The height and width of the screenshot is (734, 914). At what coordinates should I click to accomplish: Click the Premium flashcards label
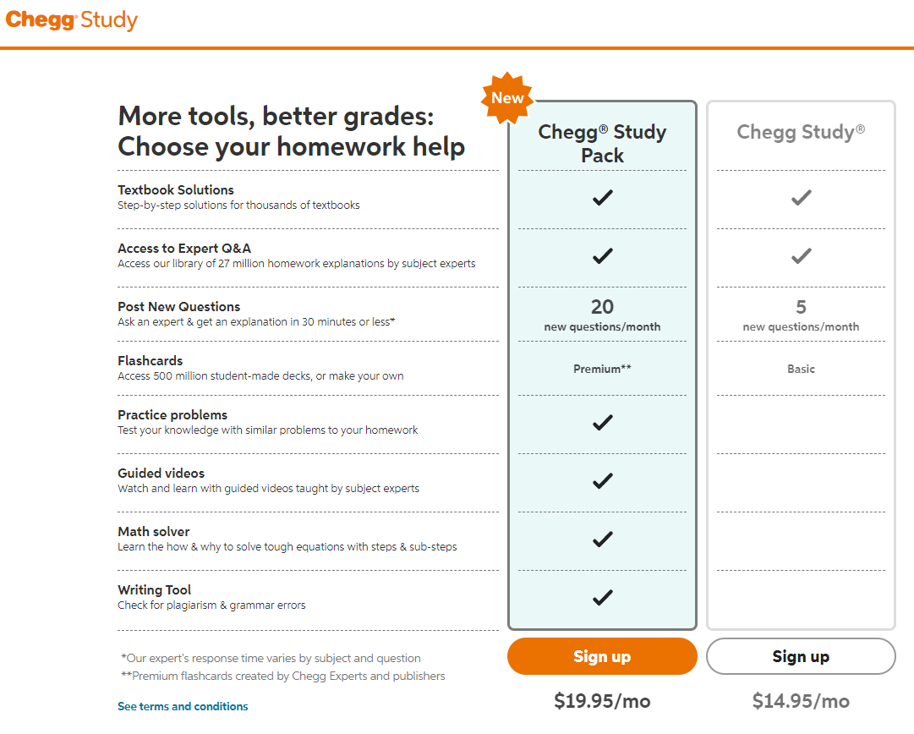[602, 369]
